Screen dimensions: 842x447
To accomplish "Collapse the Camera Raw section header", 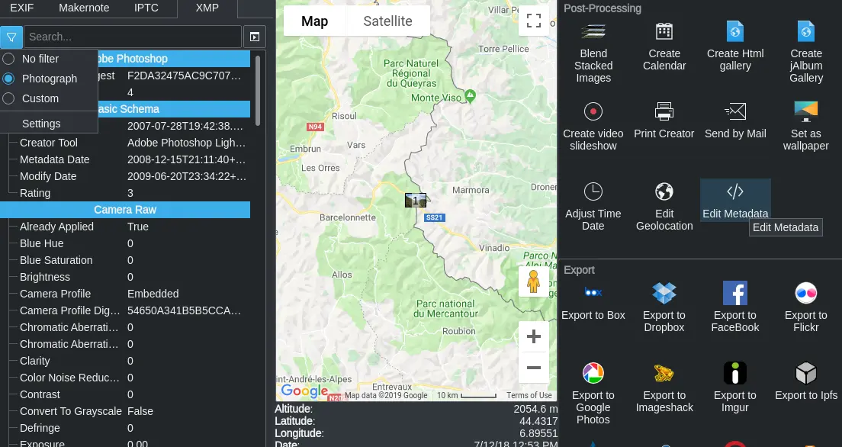I will [125, 210].
